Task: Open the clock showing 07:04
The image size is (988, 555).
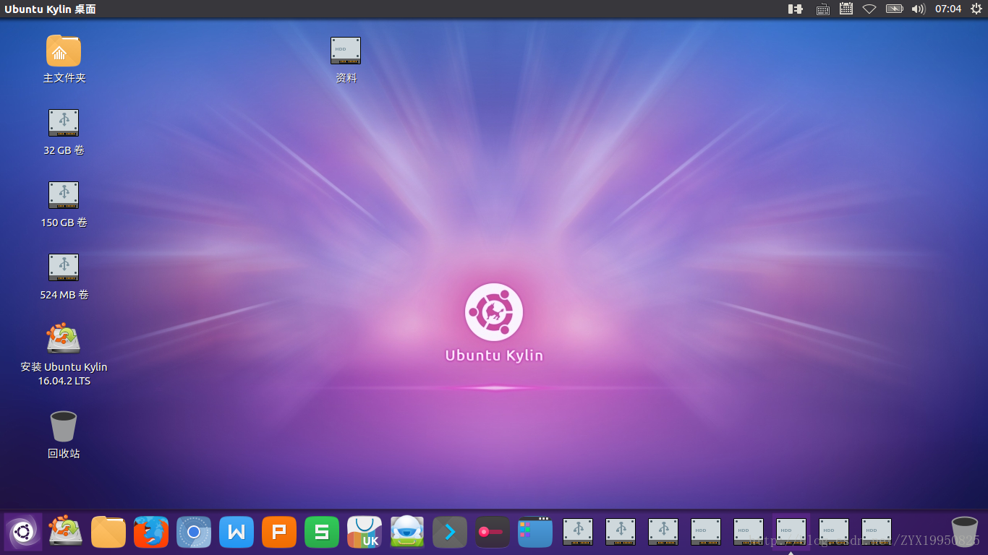Action: [947, 9]
